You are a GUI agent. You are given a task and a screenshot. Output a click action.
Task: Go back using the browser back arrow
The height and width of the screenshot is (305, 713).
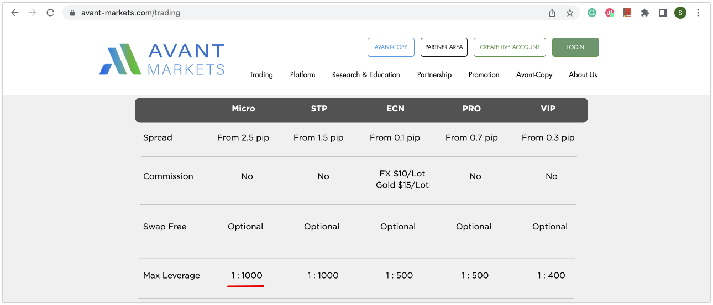click(15, 13)
